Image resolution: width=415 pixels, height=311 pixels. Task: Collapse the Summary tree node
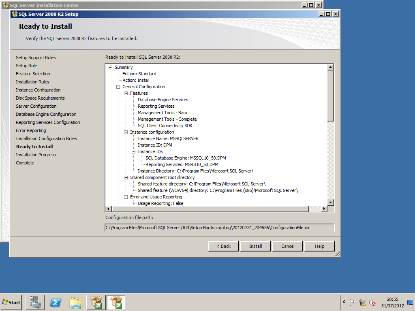tap(110, 68)
